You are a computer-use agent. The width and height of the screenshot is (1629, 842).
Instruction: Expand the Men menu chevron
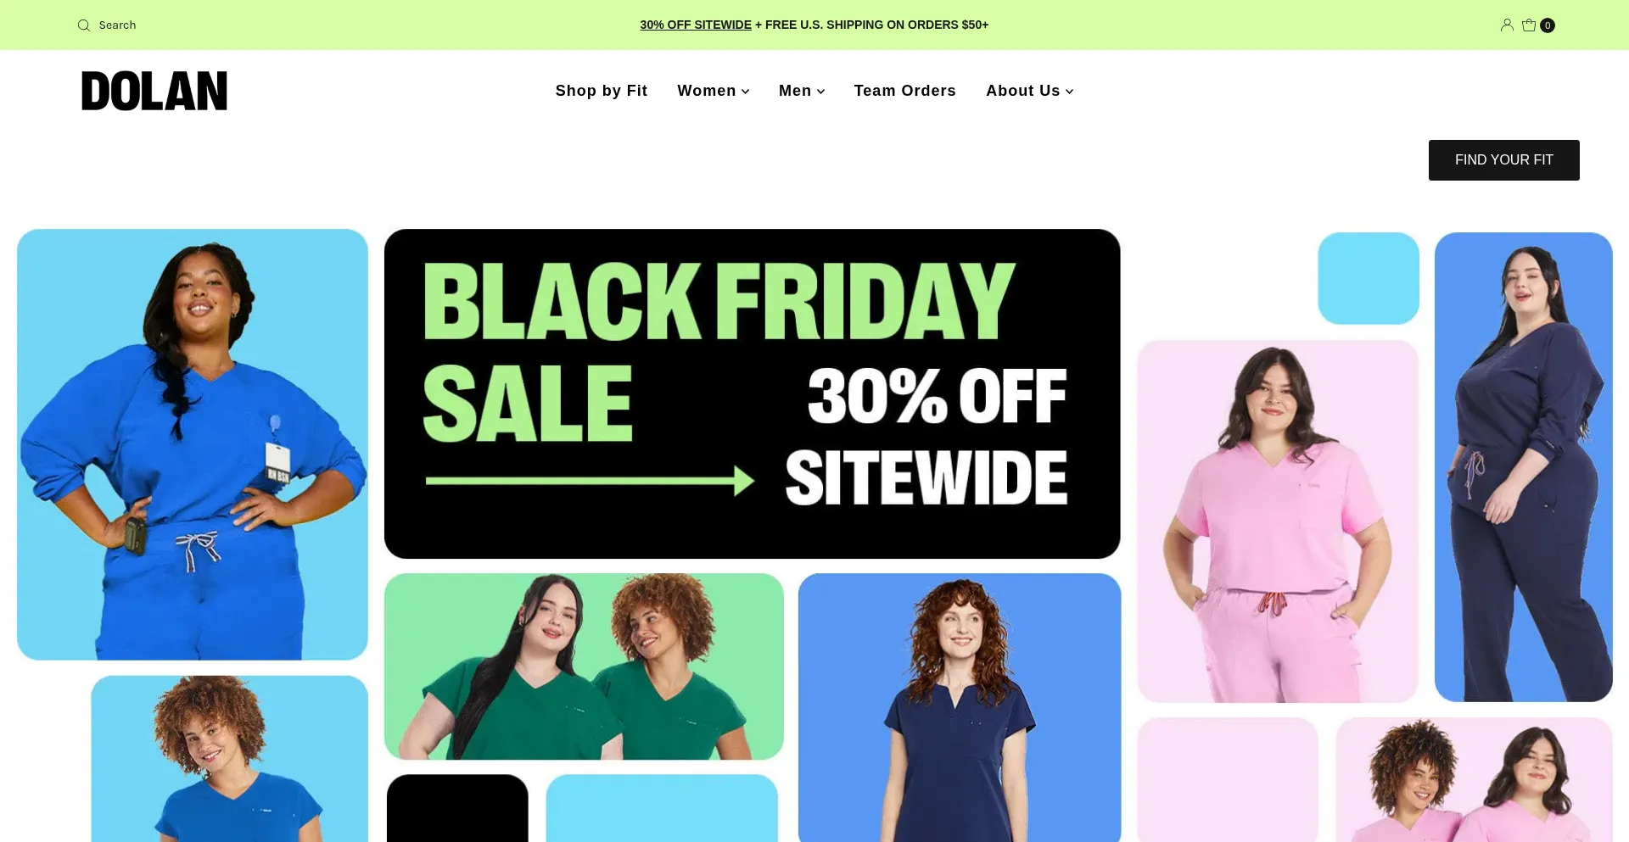[820, 92]
